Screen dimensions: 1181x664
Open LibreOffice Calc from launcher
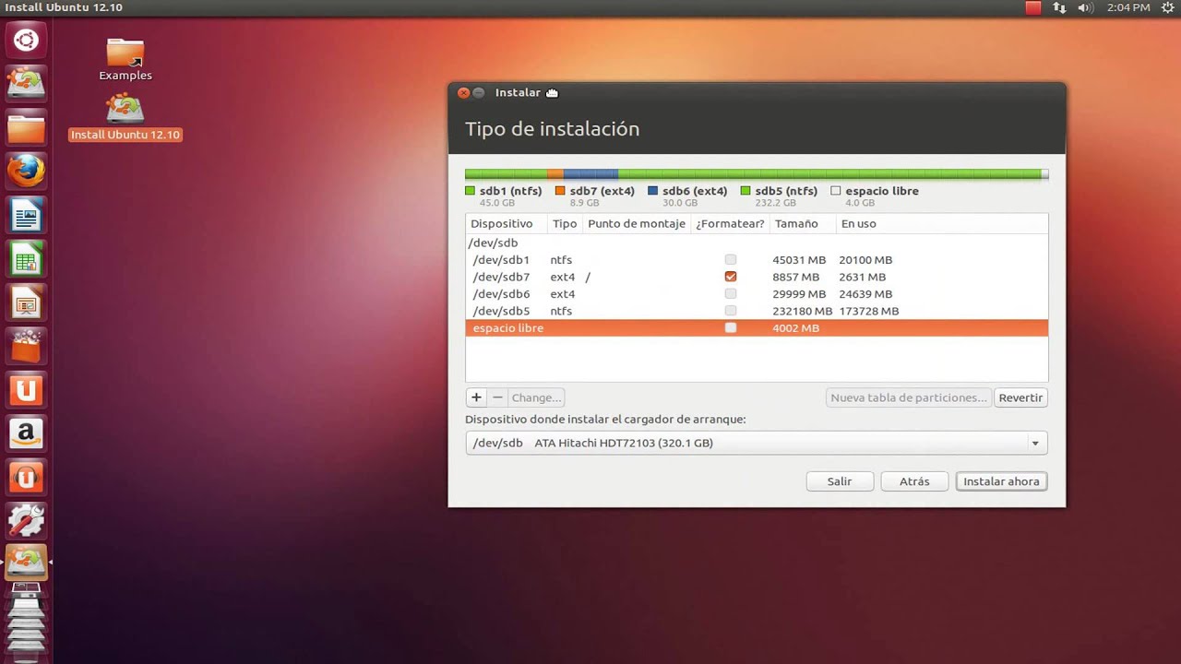(x=26, y=259)
